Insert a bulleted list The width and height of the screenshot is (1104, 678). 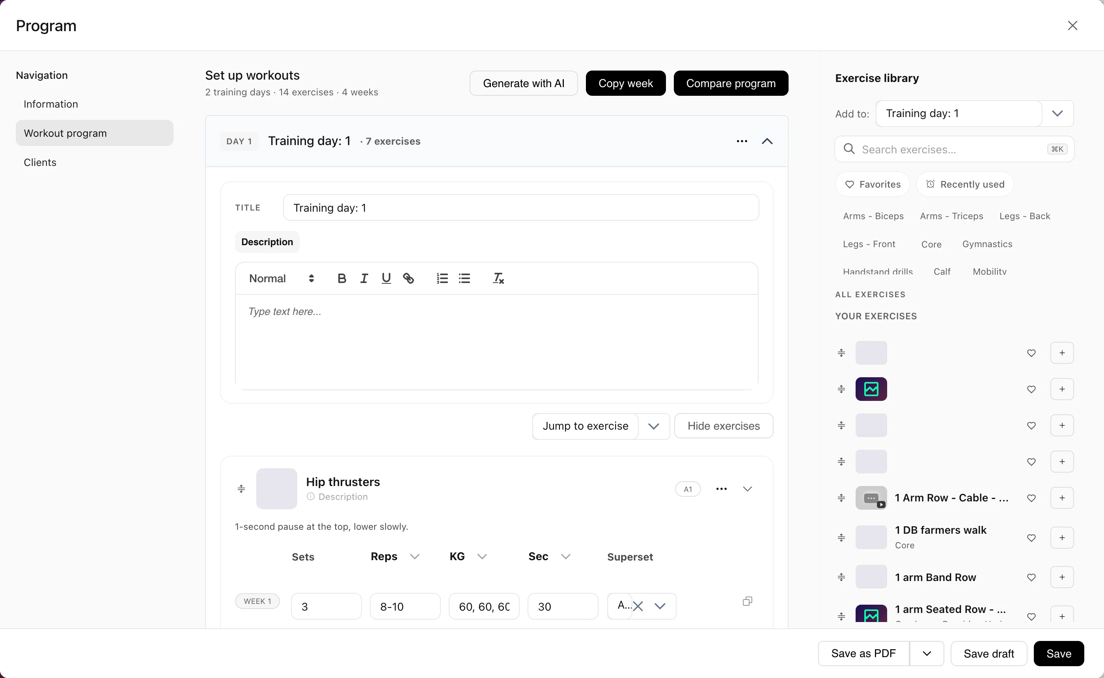[x=464, y=278]
